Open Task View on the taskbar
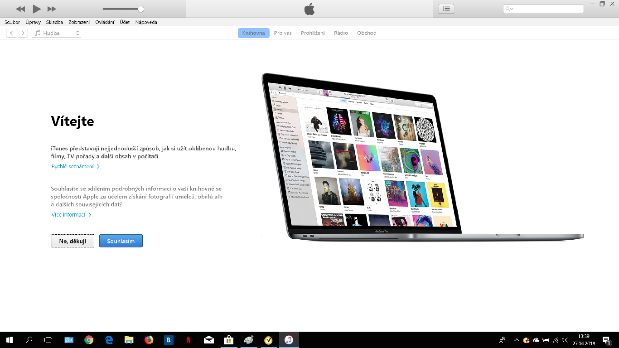The image size is (619, 348). 48,340
